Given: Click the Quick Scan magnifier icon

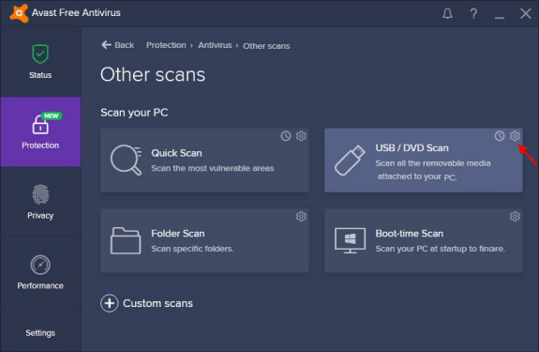Looking at the screenshot, I should 126,160.
